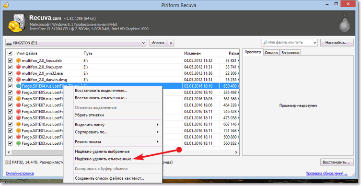Select the multifon_2.0_win32.exe file name
The image size is (361, 186).
42,73
